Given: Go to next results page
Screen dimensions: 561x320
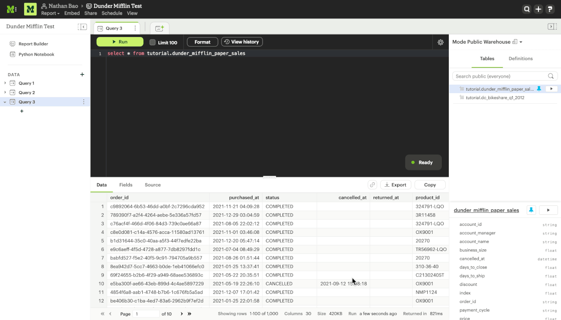Looking at the screenshot, I should pyautogui.click(x=181, y=313).
